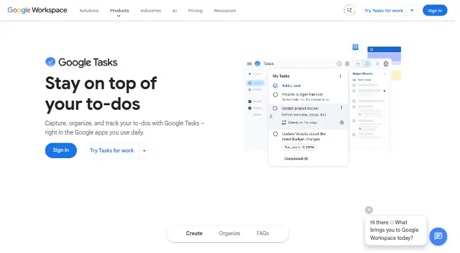Click the Google Calendar 31 icon
Viewport: 460px width, 253px height.
click(x=355, y=47)
